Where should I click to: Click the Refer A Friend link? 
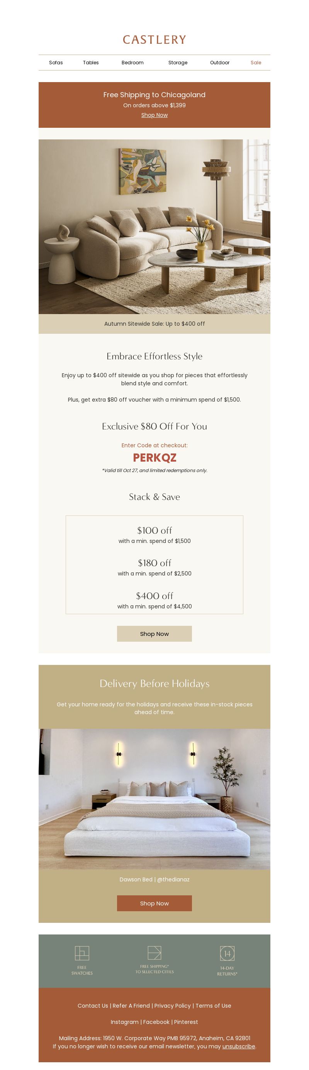(x=131, y=1005)
